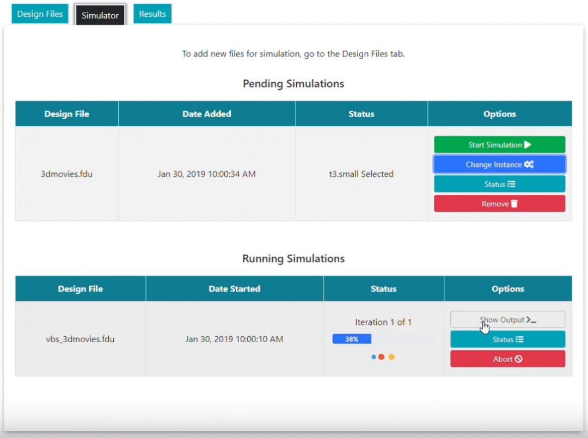Image resolution: width=588 pixels, height=438 pixels.
Task: Change instance for the pending simulation
Action: tap(499, 164)
